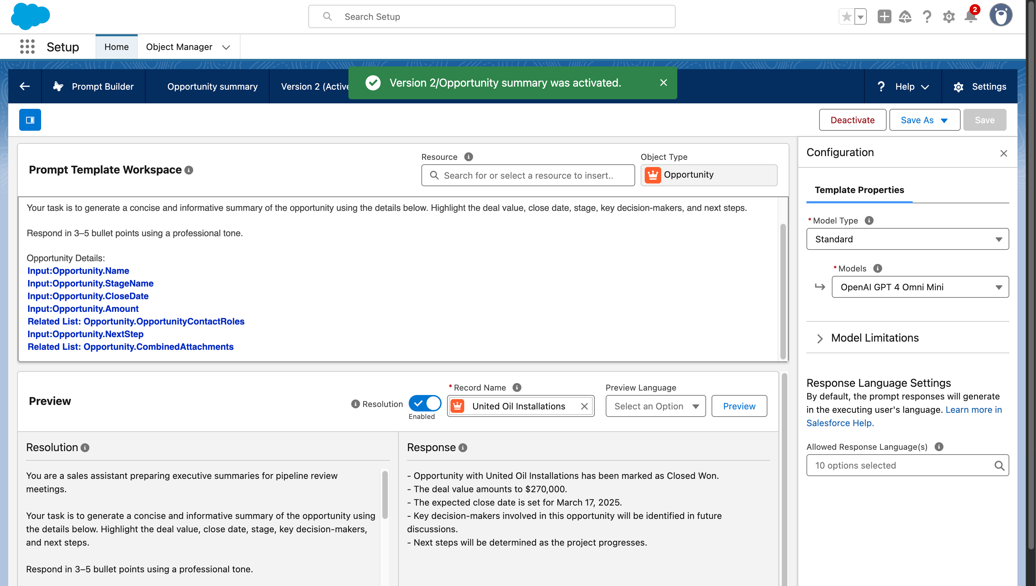Show info tooltip for Model Type
The width and height of the screenshot is (1036, 586).
[x=869, y=220]
